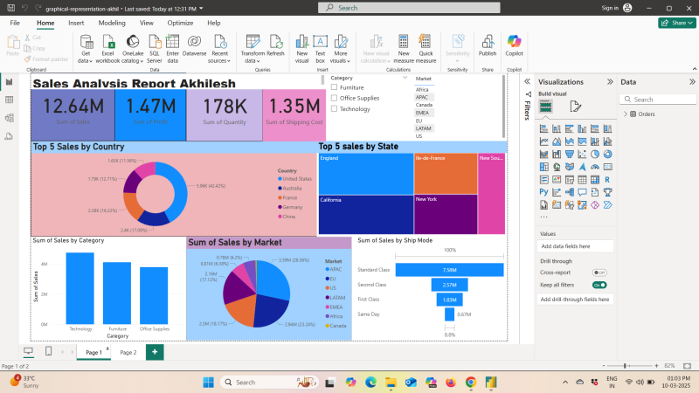
Task: Switch to mobile layout icon
Action: 49,352
